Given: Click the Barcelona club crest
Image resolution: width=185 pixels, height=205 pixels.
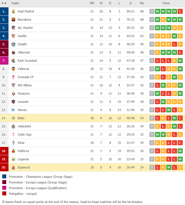Looking at the screenshot, I should point(13,20).
